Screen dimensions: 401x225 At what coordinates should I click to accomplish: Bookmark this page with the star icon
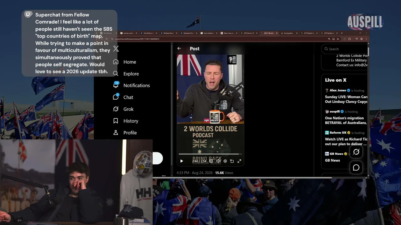coord(337,39)
